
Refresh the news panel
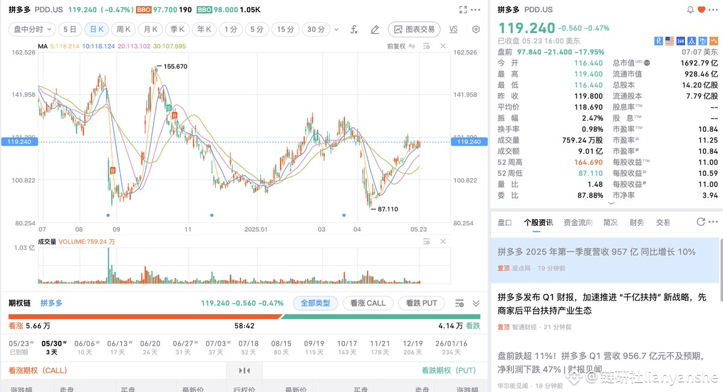coord(701,222)
